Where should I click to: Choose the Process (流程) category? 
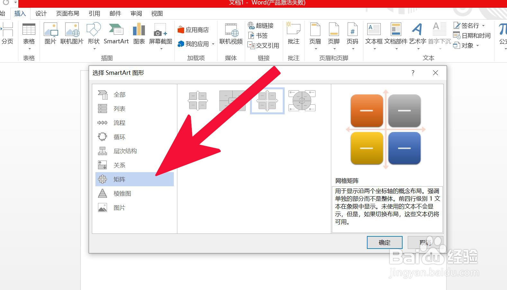pyautogui.click(x=135, y=123)
